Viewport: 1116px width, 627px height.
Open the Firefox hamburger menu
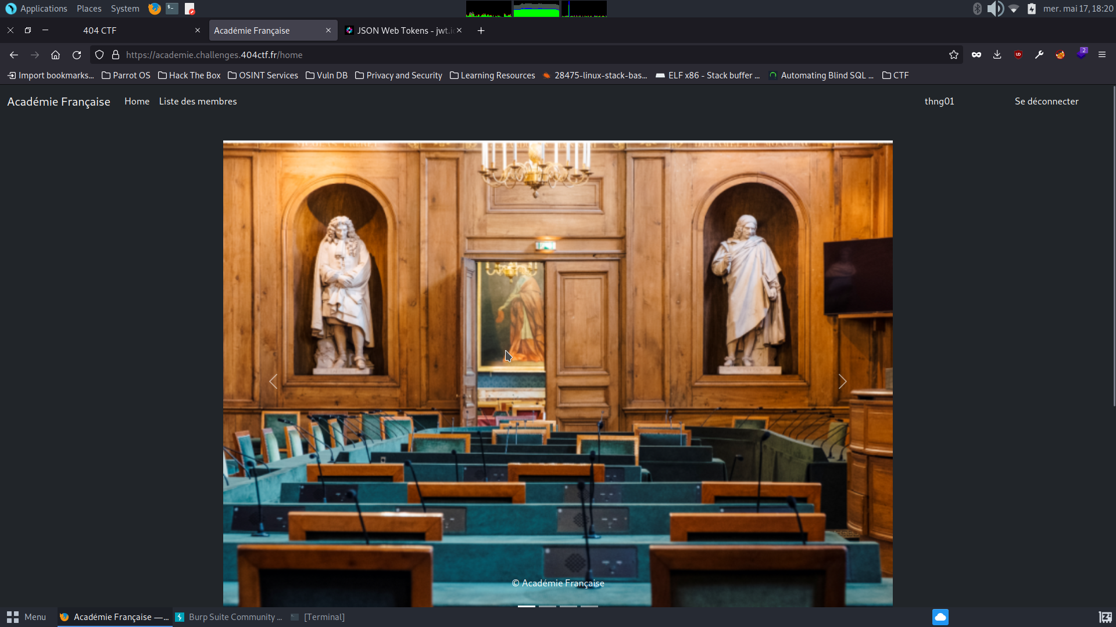[x=1101, y=55]
